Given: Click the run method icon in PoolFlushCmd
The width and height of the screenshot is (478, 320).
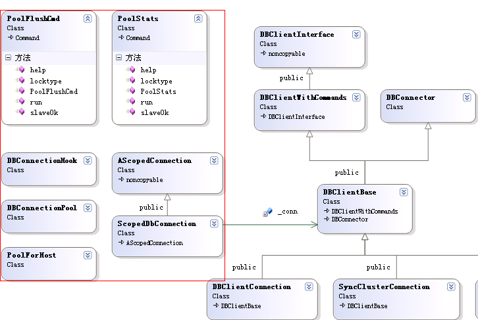Looking at the screenshot, I should (x=20, y=101).
